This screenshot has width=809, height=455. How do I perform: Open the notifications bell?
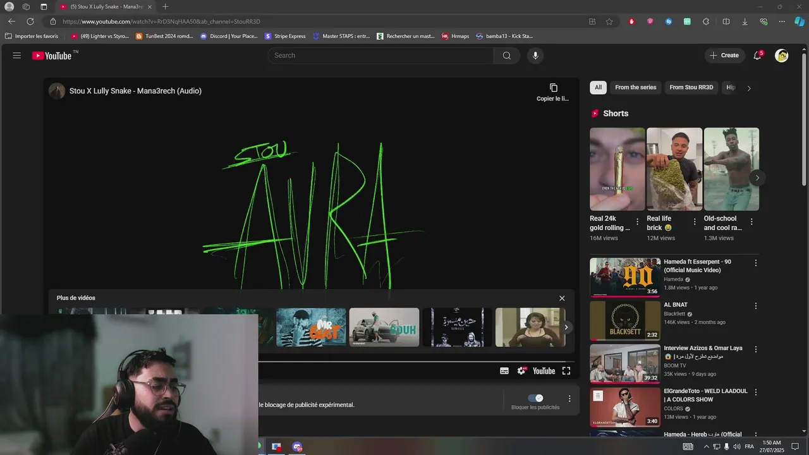tap(757, 56)
